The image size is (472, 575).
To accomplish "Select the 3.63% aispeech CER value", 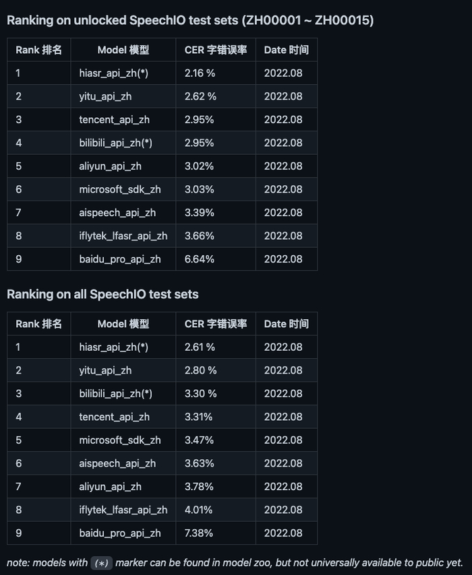I will point(199,463).
